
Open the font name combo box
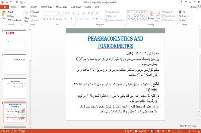coord(50,13)
